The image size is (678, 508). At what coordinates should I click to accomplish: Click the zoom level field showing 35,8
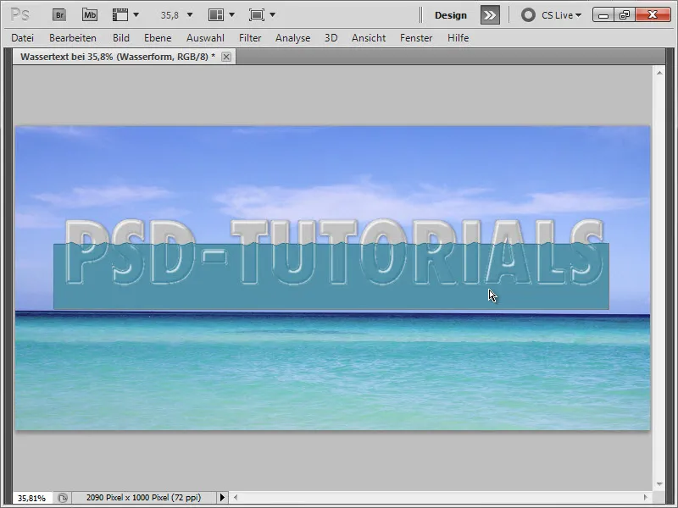click(x=169, y=15)
